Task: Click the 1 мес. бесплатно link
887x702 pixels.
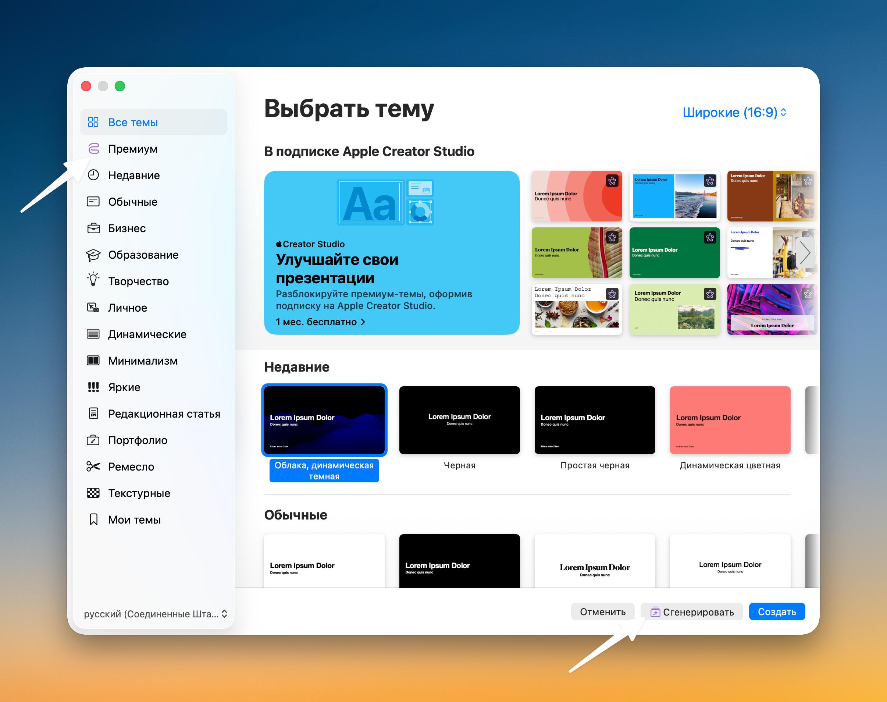Action: click(x=320, y=322)
